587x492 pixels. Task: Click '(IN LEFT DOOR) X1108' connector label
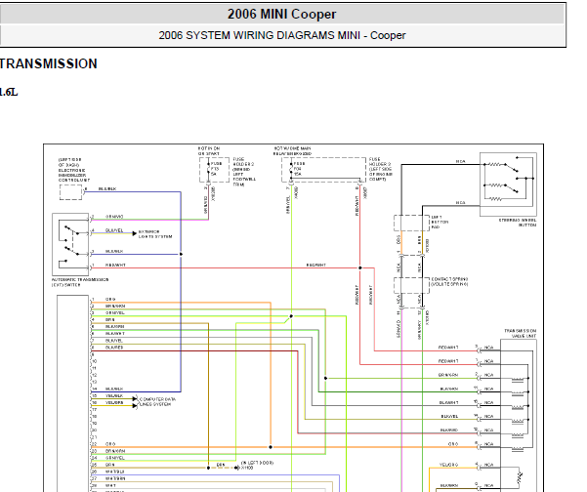click(257, 465)
